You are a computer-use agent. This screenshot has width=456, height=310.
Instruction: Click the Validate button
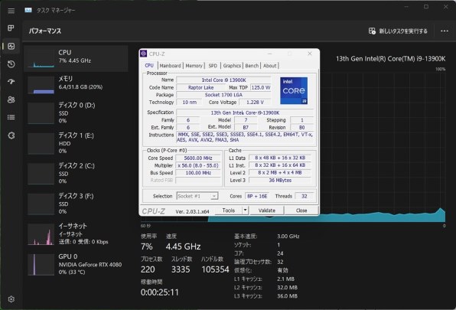point(267,210)
